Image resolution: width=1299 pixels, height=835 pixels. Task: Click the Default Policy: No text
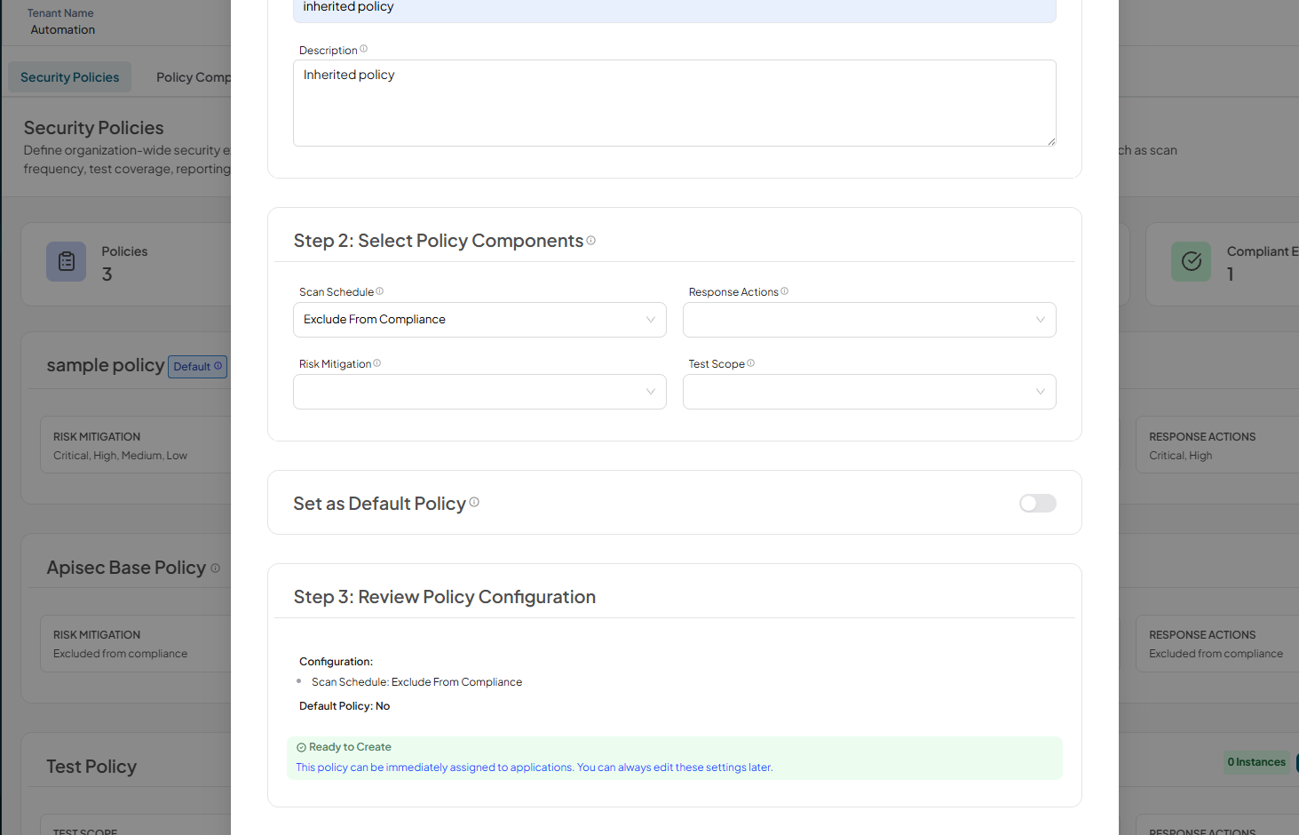(345, 706)
